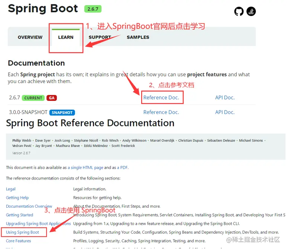The height and width of the screenshot is (250, 287).
Task: Open the single HTML page link
Action: click(x=86, y=167)
